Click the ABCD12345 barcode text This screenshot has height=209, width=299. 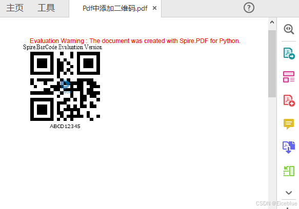pos(65,127)
